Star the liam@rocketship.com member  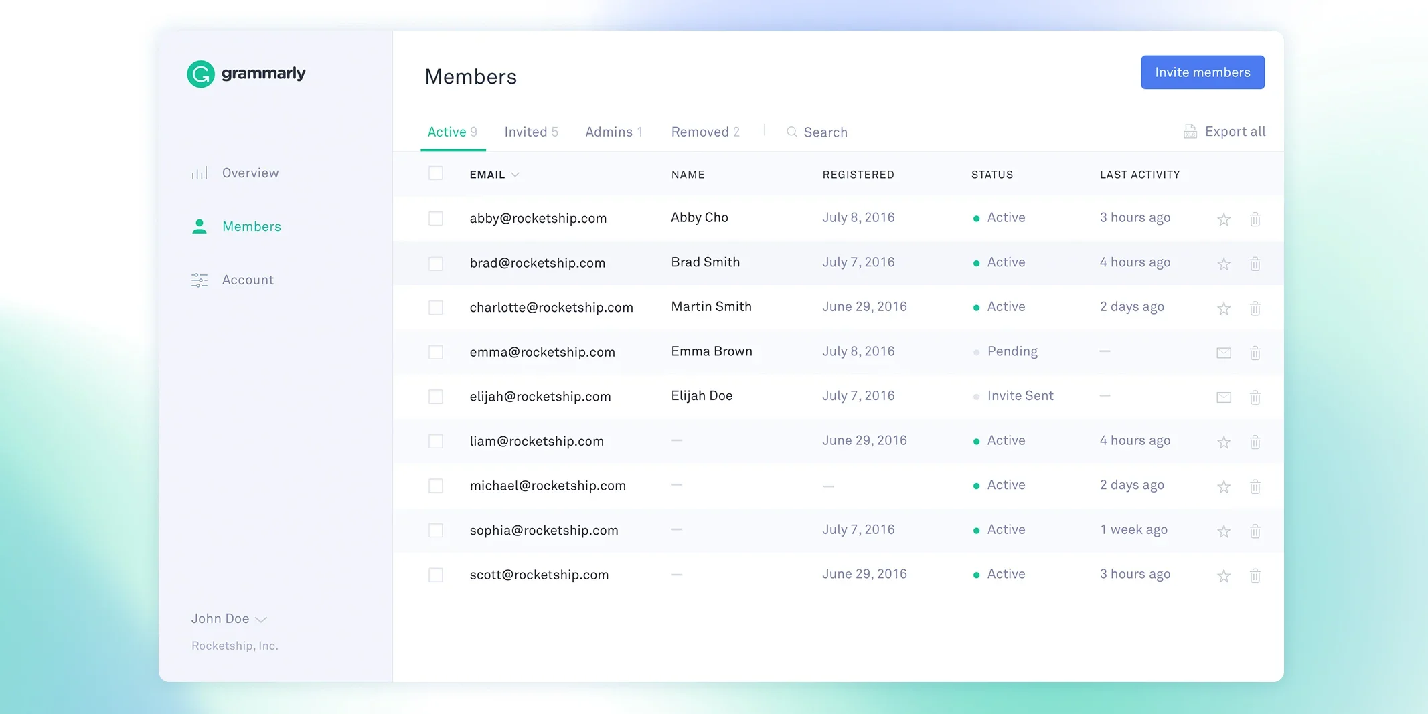pos(1224,442)
